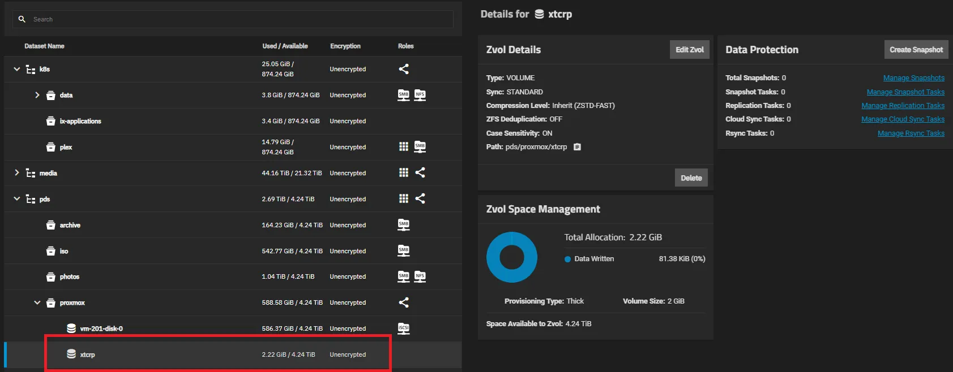Click the share role icon for proxmox
The width and height of the screenshot is (953, 372).
pos(404,302)
